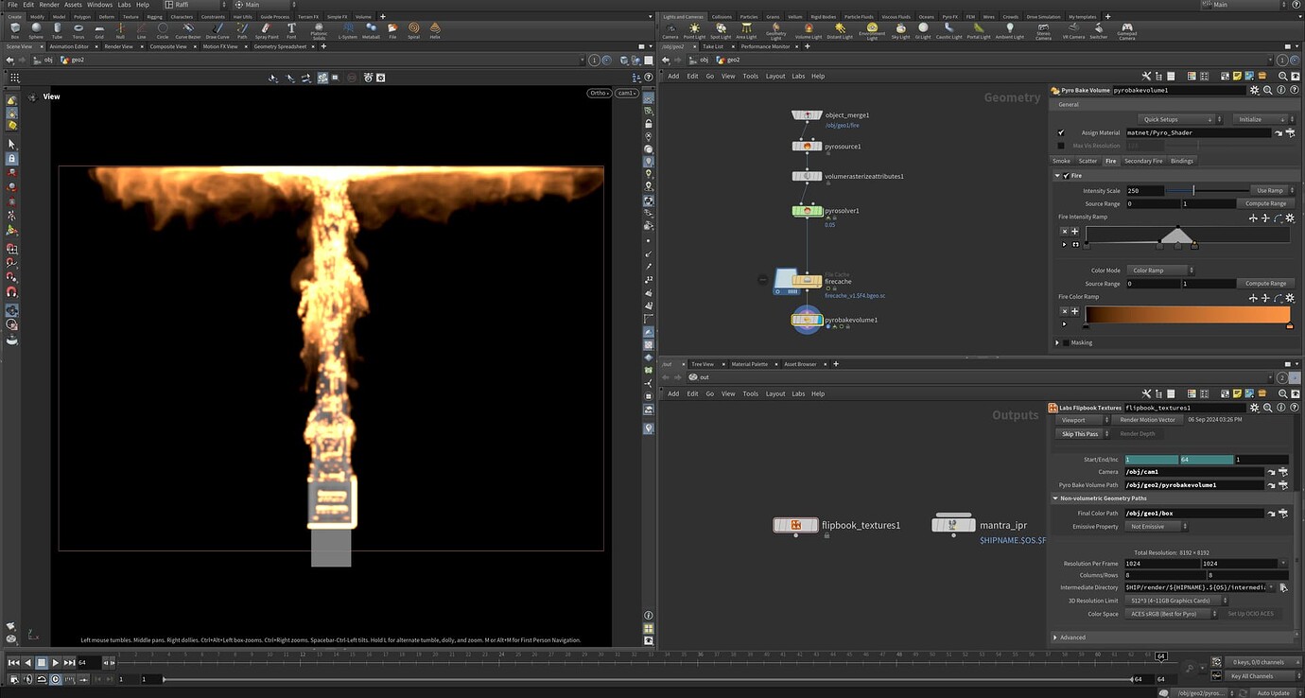
Task: Click the Initialize button
Action: click(x=1261, y=118)
